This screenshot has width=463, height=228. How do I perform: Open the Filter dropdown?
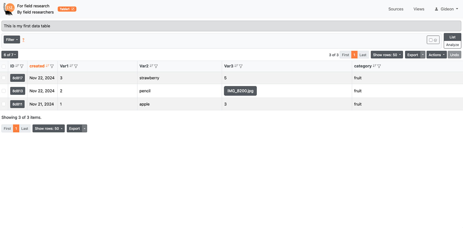12,39
